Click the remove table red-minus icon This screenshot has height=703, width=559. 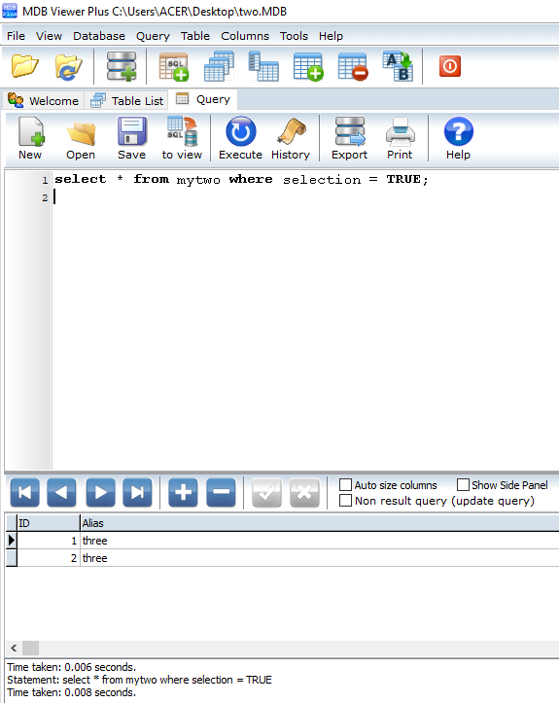[353, 66]
